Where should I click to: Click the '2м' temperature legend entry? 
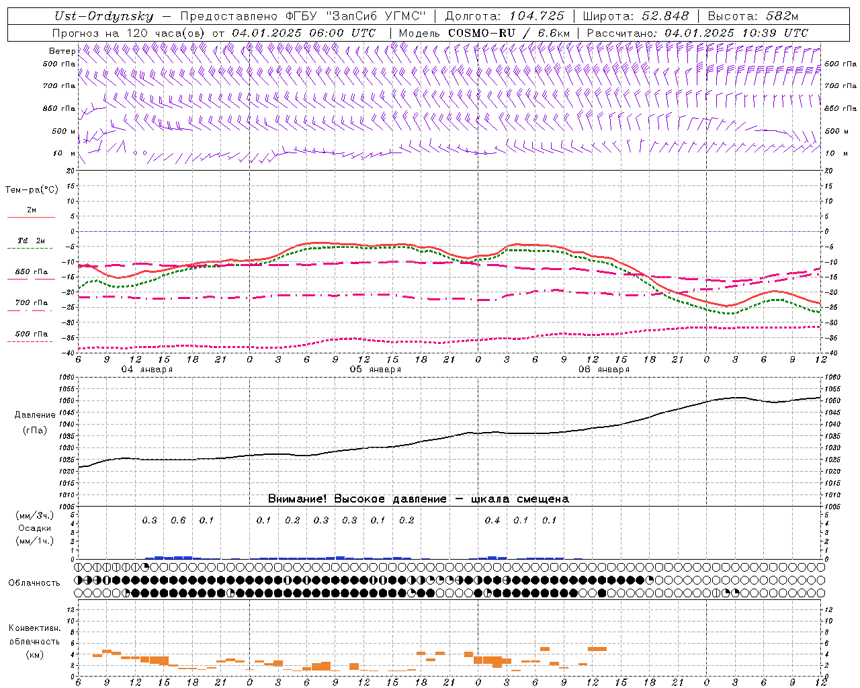pyautogui.click(x=32, y=210)
